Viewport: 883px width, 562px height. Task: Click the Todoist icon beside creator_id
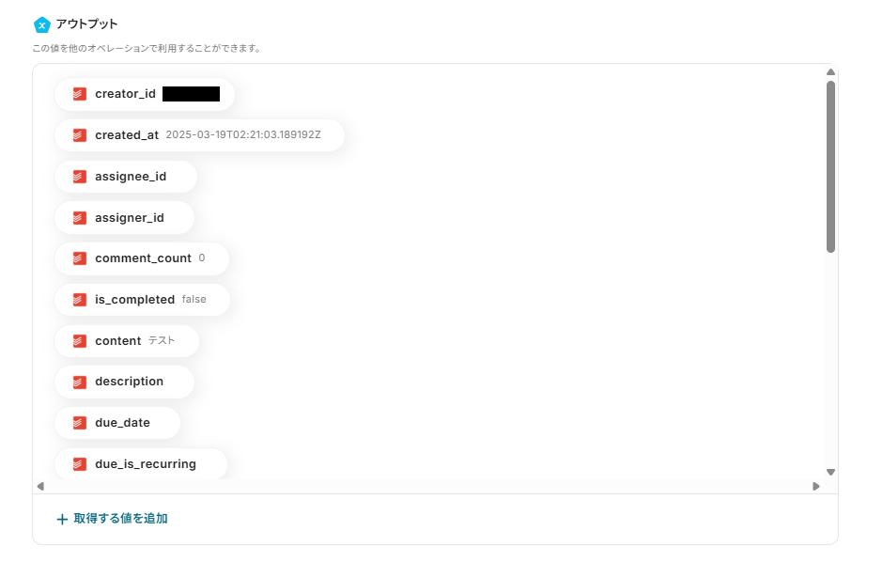[80, 94]
